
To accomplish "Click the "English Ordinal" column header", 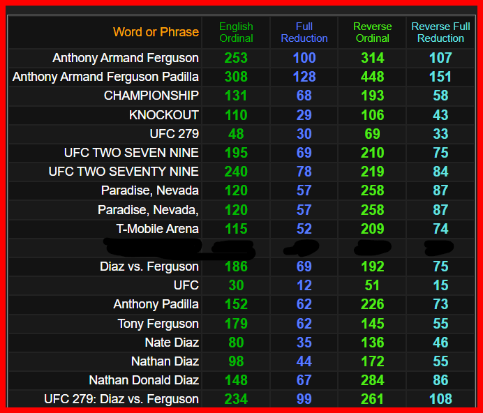I will click(x=236, y=32).
